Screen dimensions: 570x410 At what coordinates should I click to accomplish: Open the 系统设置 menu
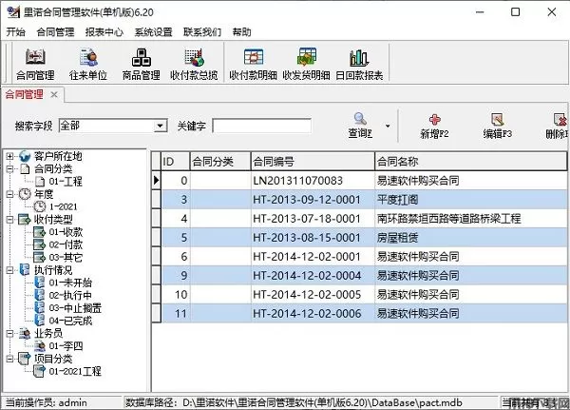coord(153,32)
